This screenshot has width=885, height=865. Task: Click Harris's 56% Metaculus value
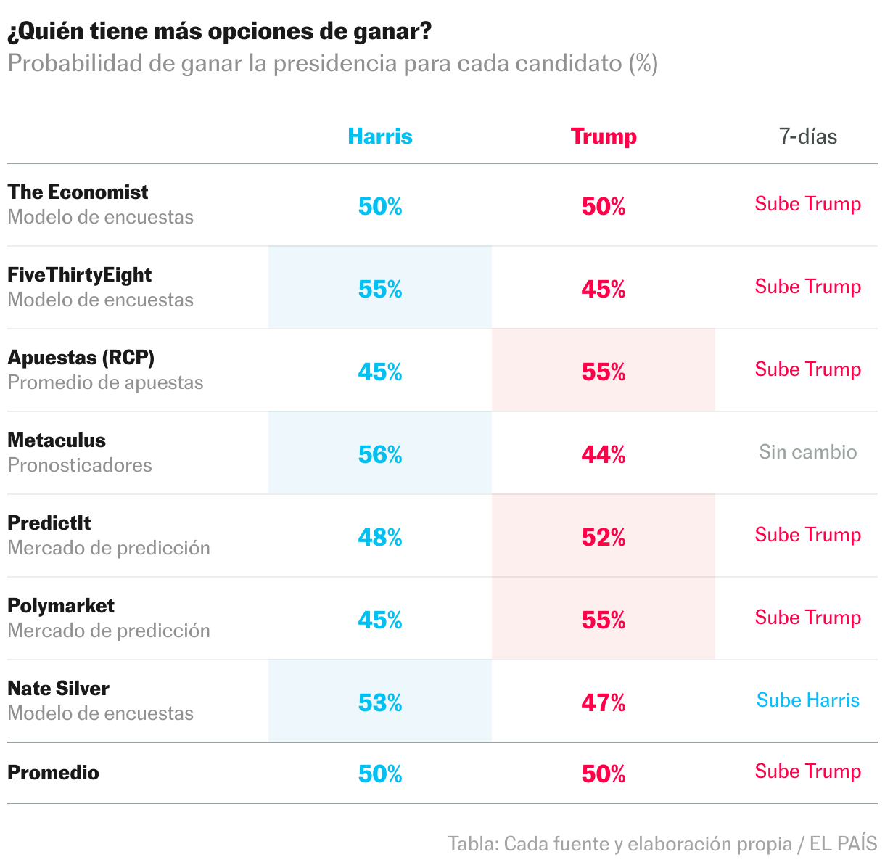pyautogui.click(x=380, y=454)
